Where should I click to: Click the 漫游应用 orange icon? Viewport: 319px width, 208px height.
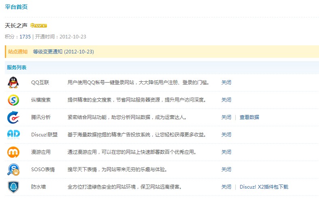[x=13, y=152]
